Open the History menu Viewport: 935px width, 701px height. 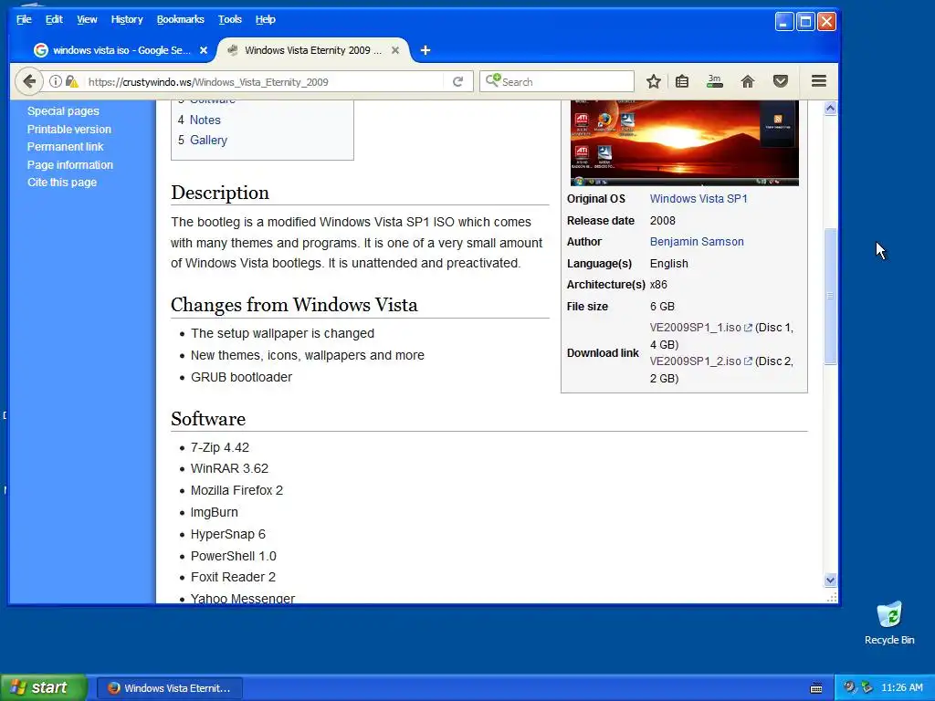tap(126, 20)
